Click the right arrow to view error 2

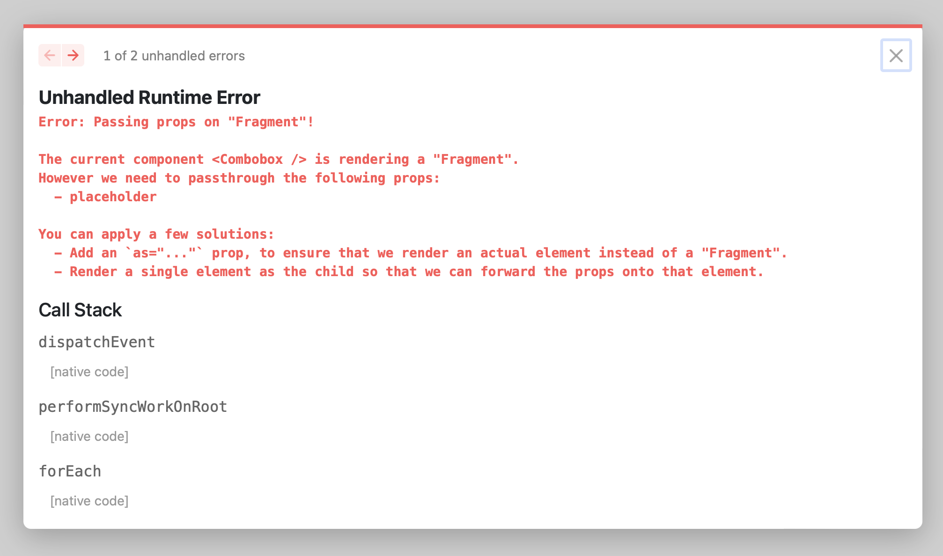pos(73,55)
